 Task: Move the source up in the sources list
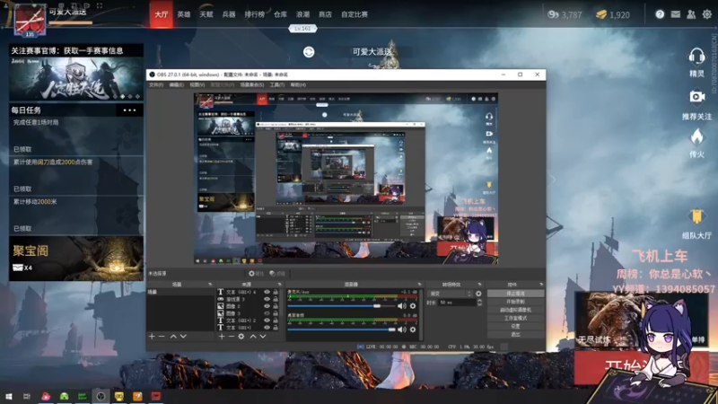(x=253, y=337)
